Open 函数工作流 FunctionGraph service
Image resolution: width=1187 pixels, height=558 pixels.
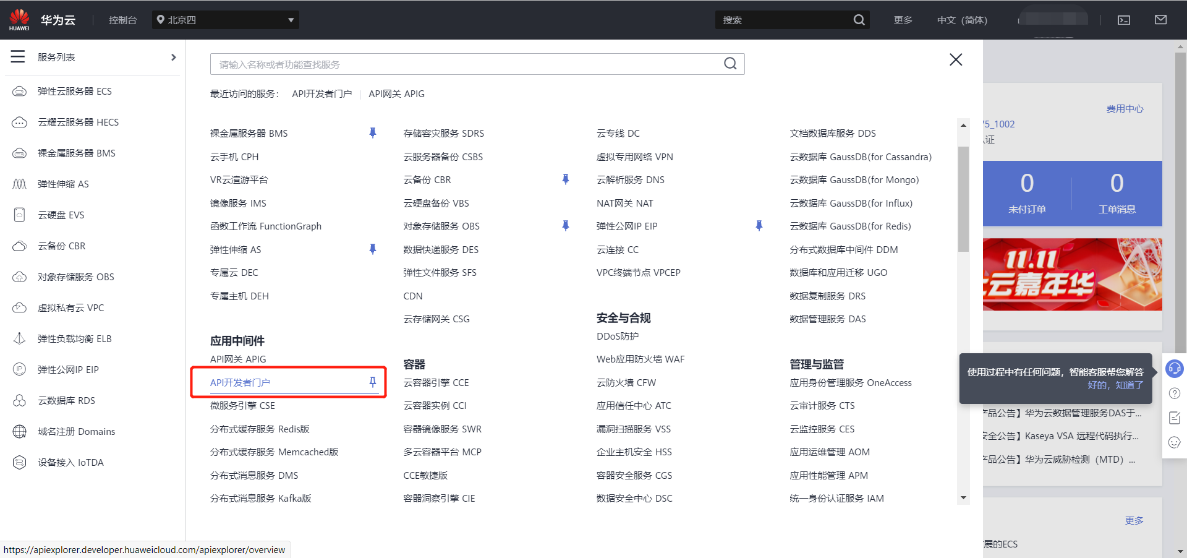[266, 226]
